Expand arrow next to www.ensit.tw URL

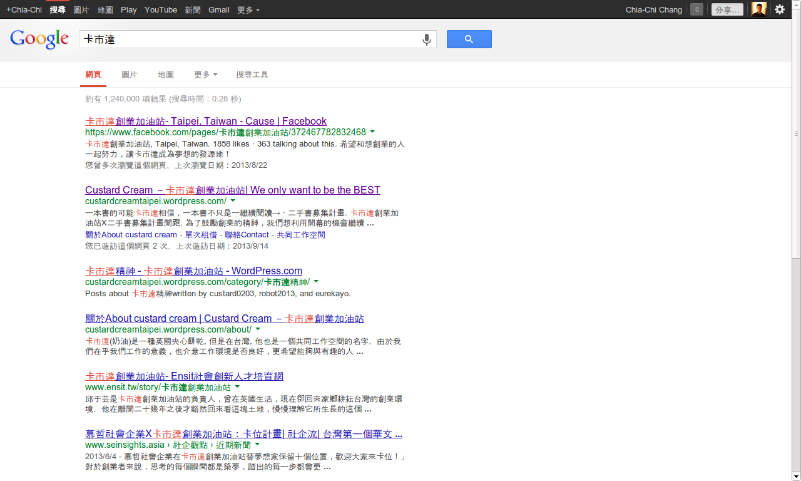(x=237, y=387)
